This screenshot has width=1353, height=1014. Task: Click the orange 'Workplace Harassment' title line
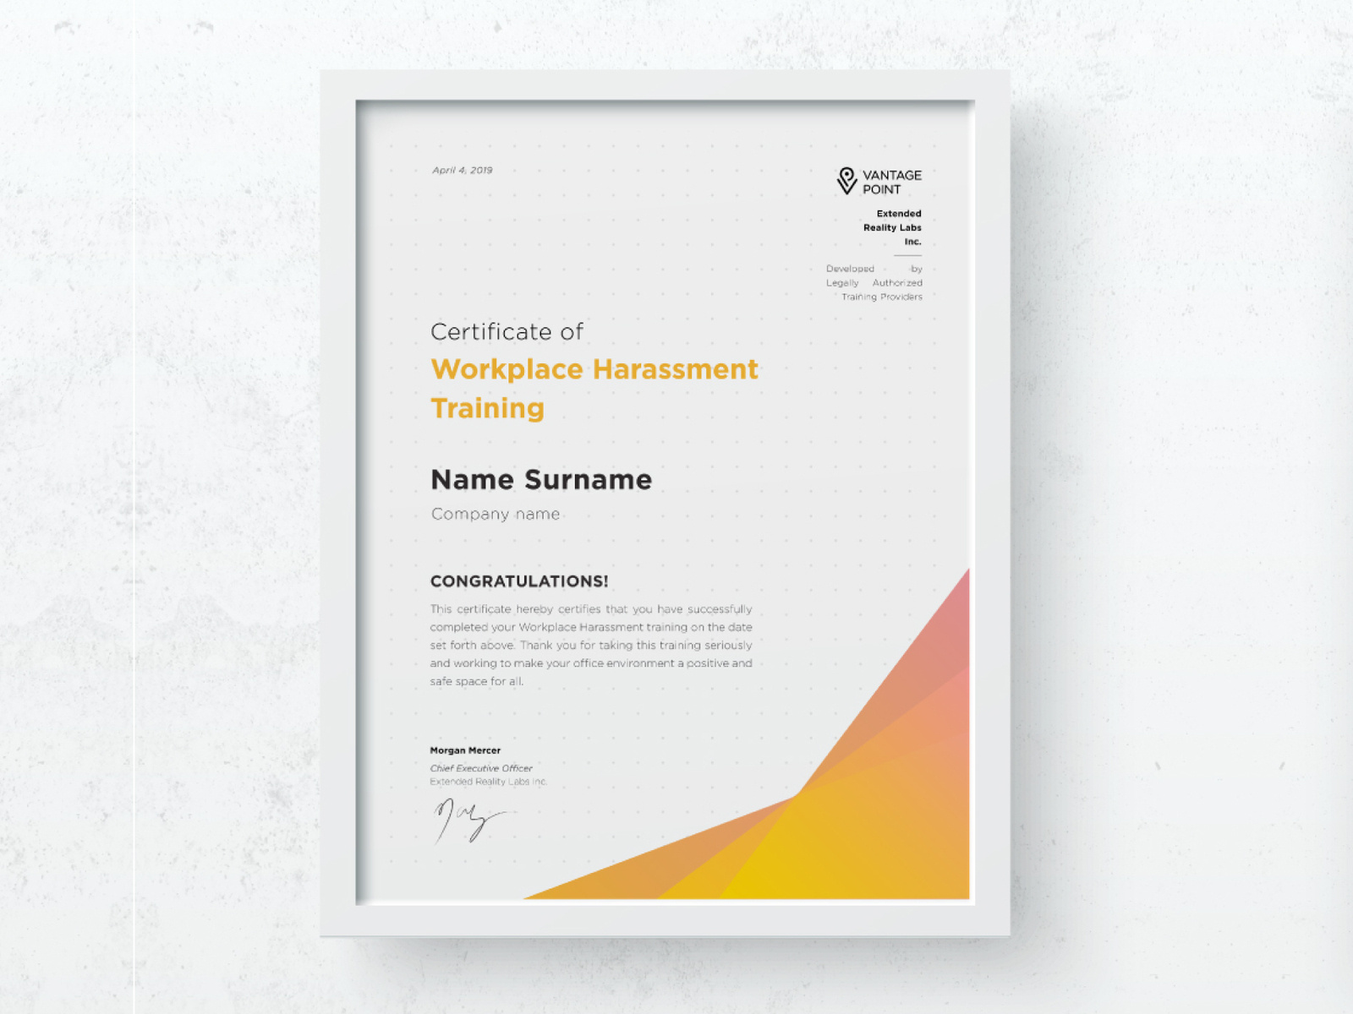tap(594, 369)
